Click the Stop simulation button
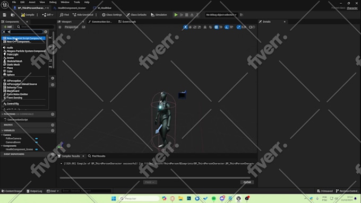Screen dimensions: 361x203 coord(187,15)
